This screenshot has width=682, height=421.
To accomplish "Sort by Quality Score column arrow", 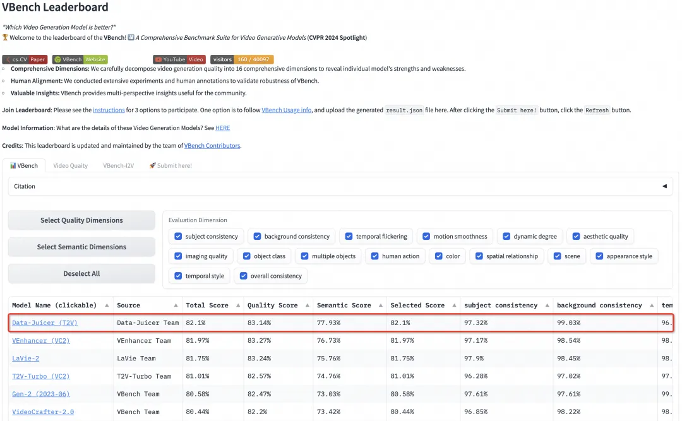I will point(308,305).
